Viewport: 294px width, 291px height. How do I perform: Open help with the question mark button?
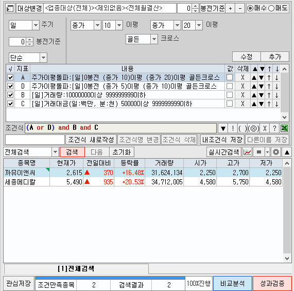[274, 128]
